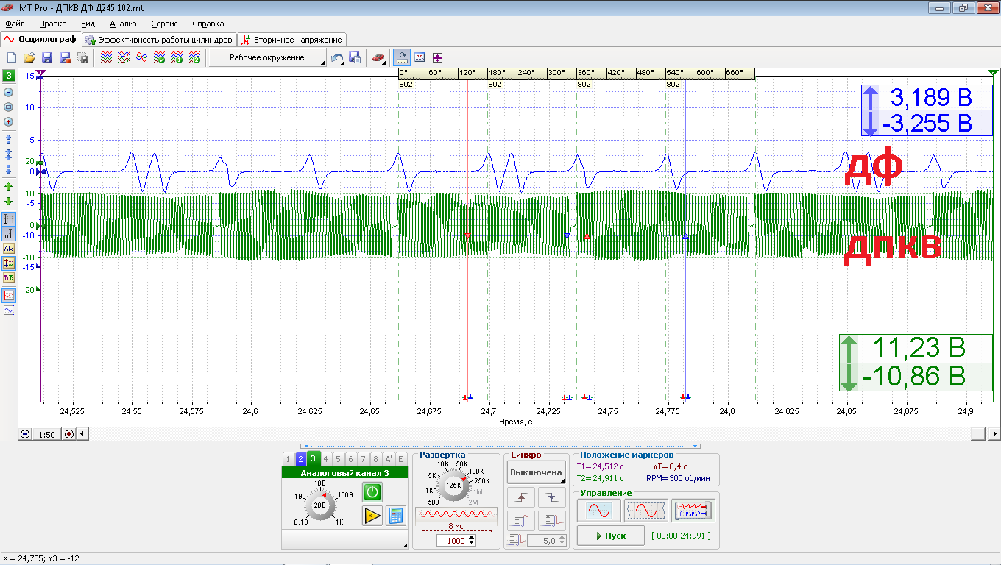
Task: Click the dotted-frame sine-wave mode button
Action: pos(645,511)
